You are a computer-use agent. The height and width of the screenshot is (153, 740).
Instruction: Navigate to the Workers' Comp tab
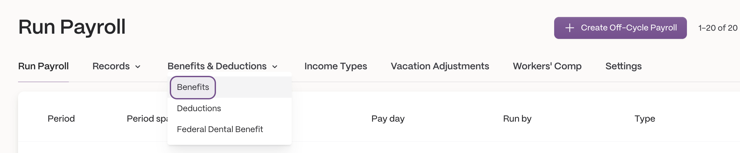point(547,66)
